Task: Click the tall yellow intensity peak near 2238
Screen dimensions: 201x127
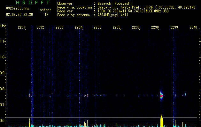Action: click(x=162, y=121)
